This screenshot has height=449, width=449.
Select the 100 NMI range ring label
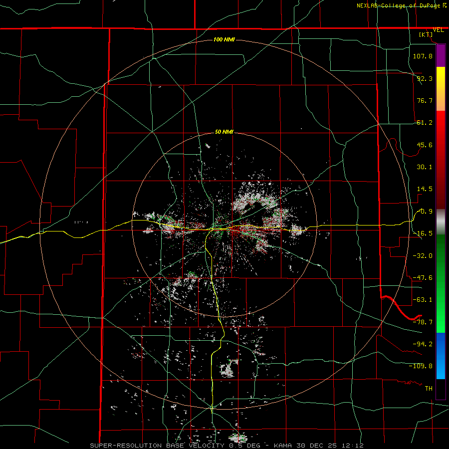224,39
